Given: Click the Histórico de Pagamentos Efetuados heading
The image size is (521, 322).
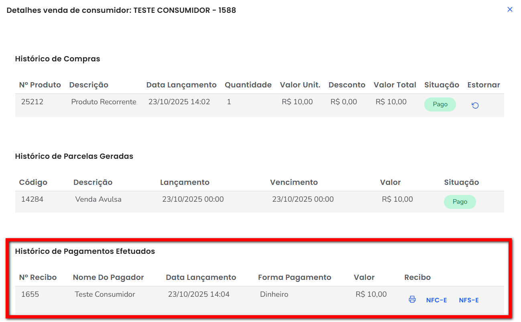Looking at the screenshot, I should point(85,251).
